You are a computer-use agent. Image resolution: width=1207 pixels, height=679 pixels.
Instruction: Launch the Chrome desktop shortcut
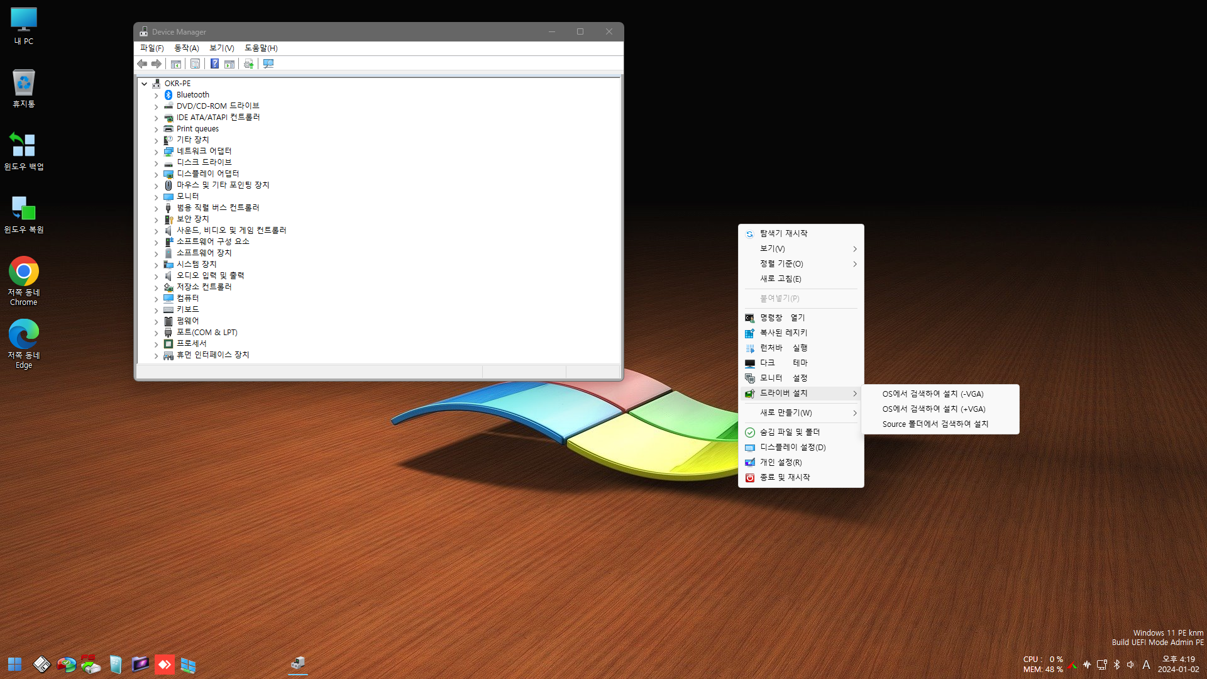[24, 281]
